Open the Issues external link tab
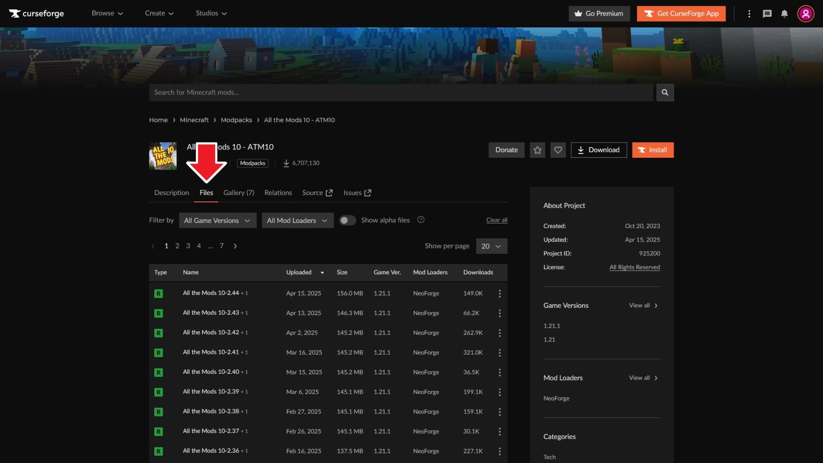The height and width of the screenshot is (463, 823). pos(357,193)
